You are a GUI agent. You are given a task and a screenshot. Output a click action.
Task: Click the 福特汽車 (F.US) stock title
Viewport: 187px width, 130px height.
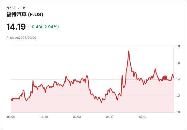[x=25, y=14]
